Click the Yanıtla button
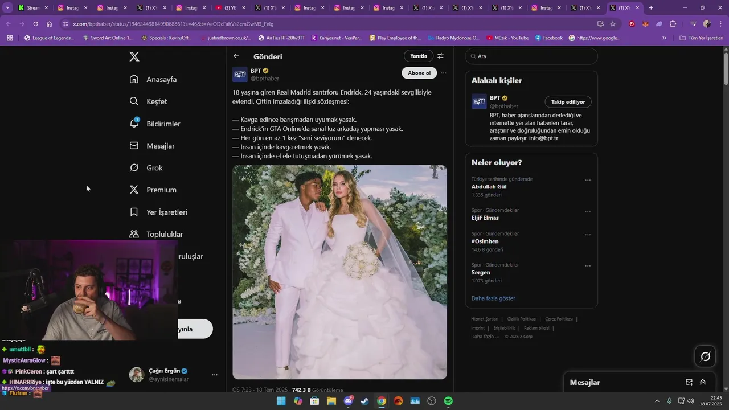 pyautogui.click(x=419, y=56)
